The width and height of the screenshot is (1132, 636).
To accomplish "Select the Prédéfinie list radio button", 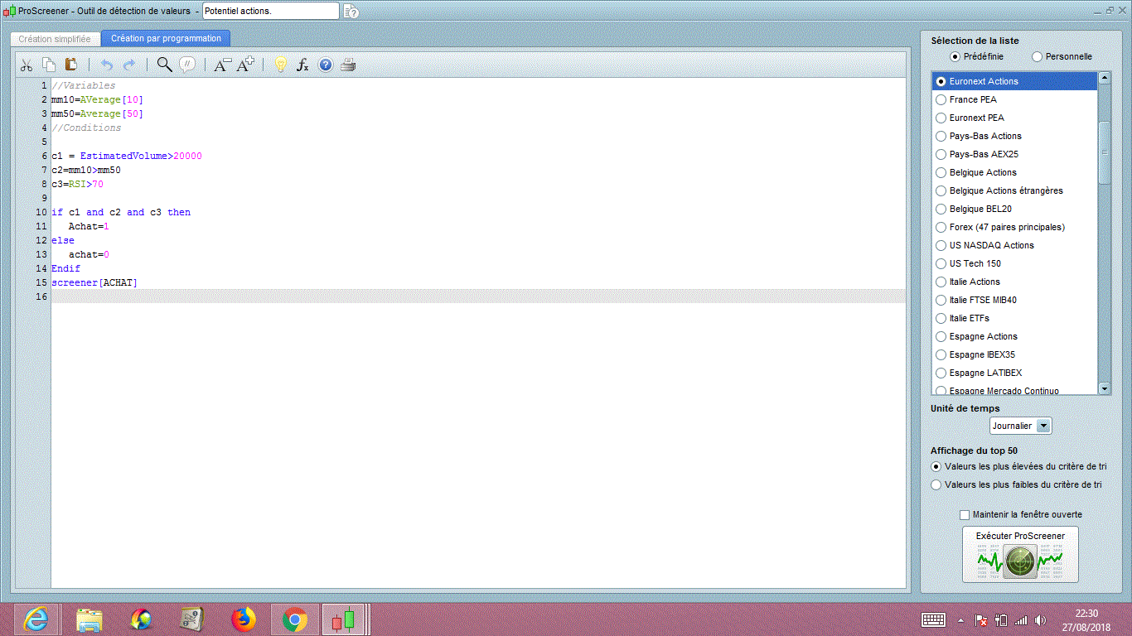I will (955, 56).
